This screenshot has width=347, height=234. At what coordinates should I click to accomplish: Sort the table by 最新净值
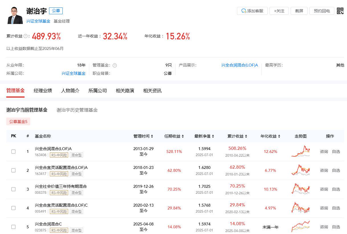[x=204, y=136]
